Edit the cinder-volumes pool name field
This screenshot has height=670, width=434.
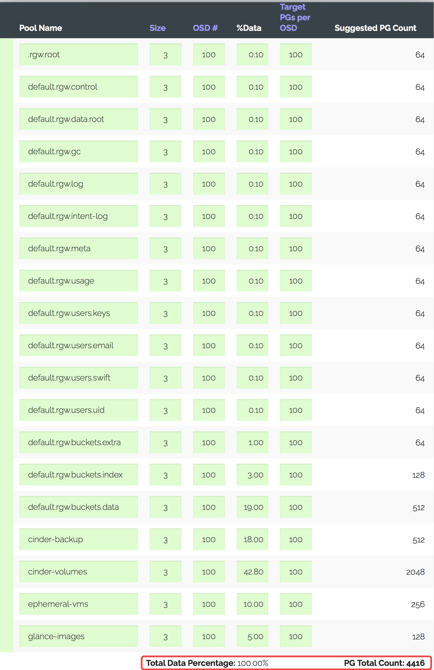(79, 572)
